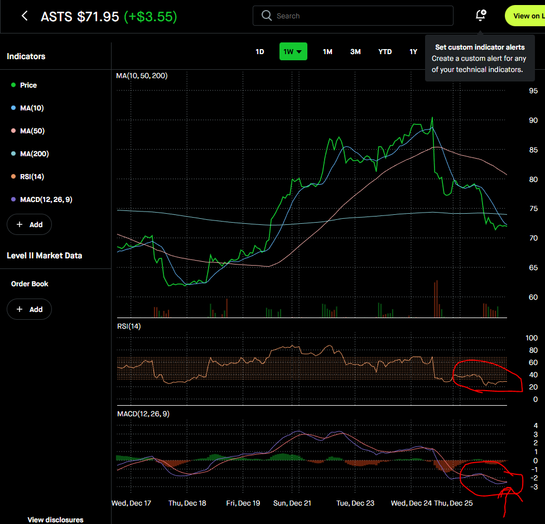Click the Indicators section heading
Viewport: 545px width, 524px height.
click(26, 56)
